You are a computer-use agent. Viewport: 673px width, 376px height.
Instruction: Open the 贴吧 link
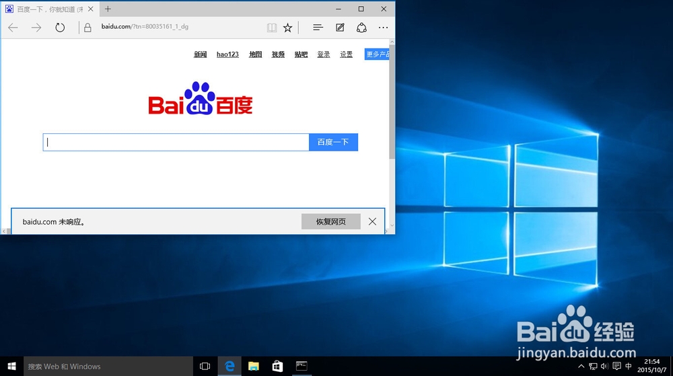pos(301,54)
